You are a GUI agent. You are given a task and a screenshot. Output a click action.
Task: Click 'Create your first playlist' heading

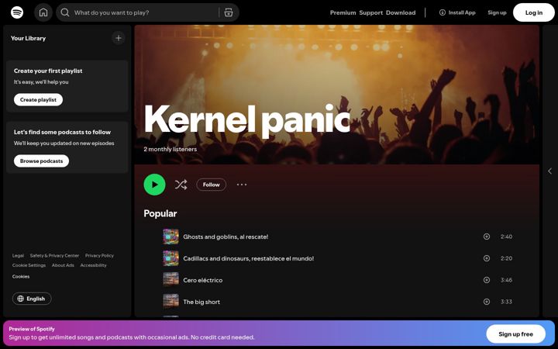pos(48,71)
